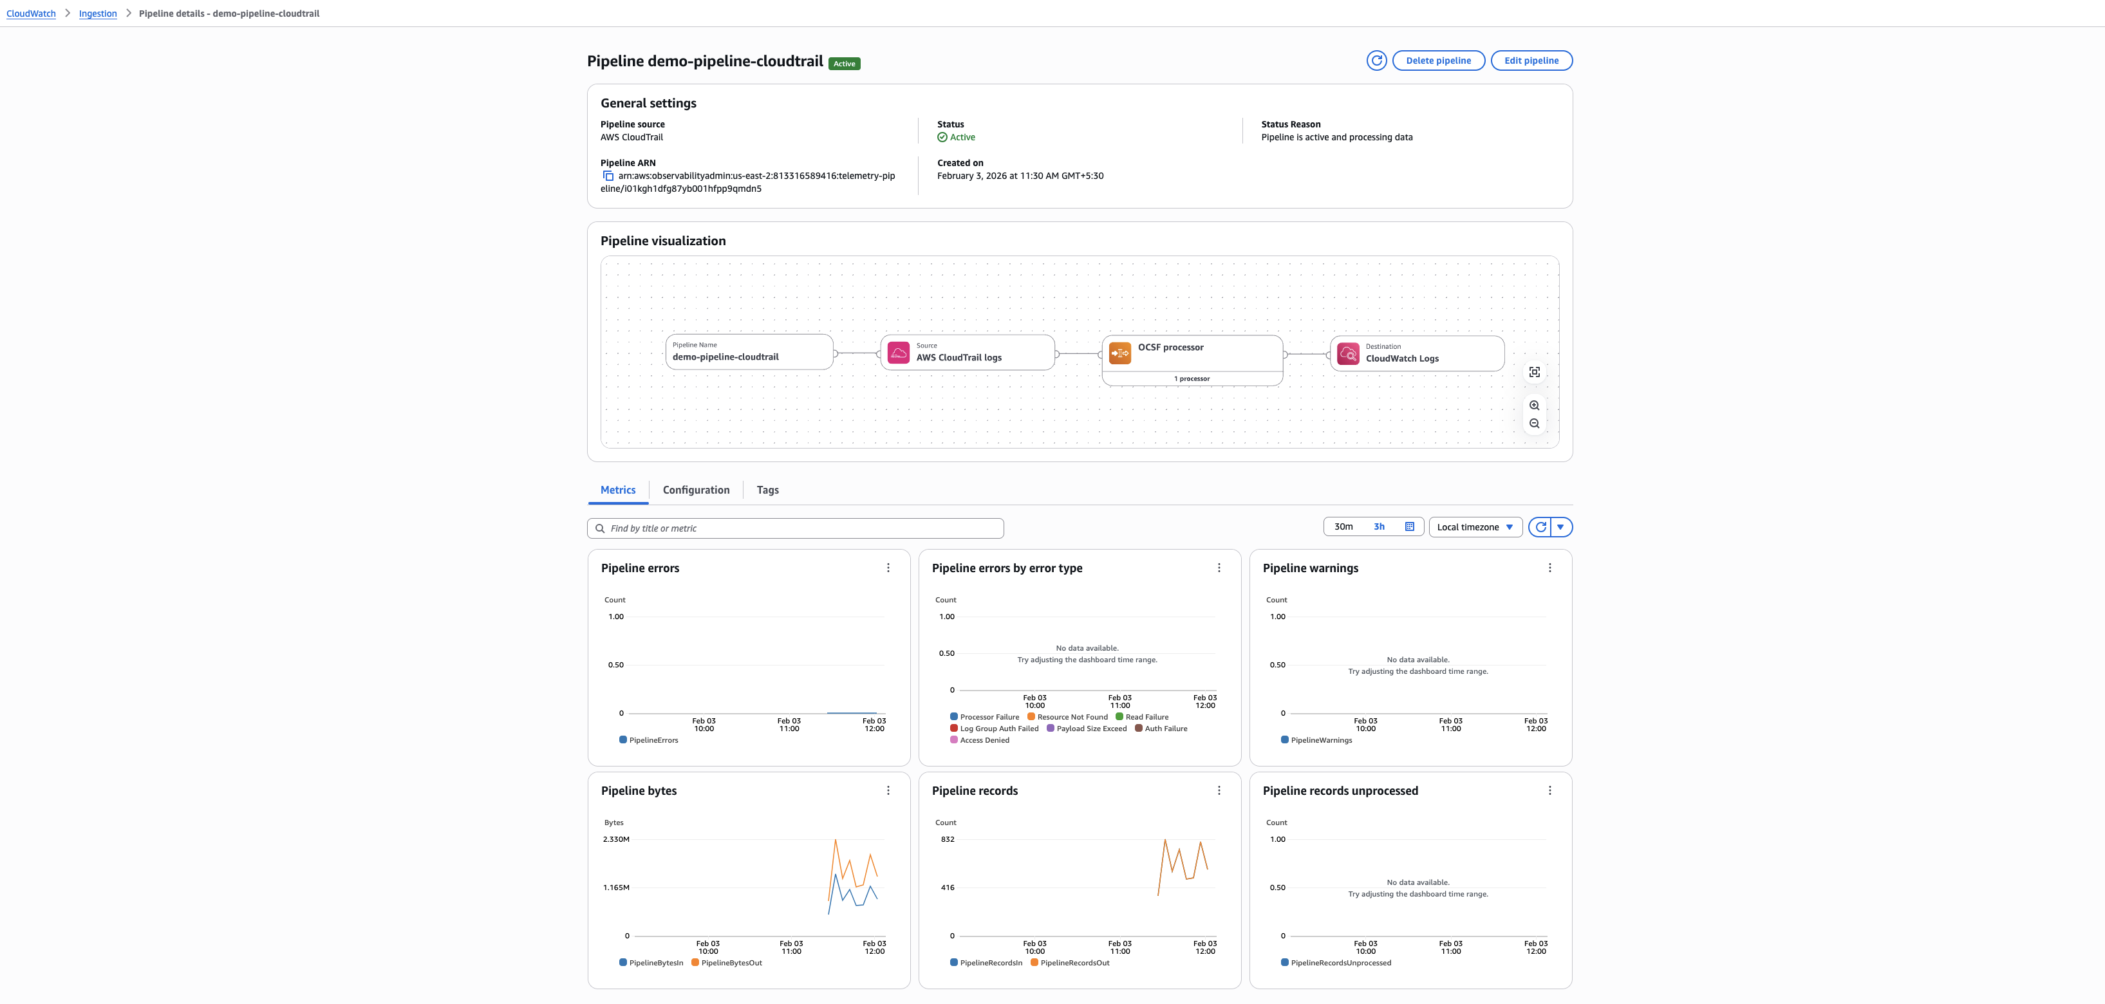
Task: Toggle PipelineRecordsIn legend swatch
Action: click(953, 962)
